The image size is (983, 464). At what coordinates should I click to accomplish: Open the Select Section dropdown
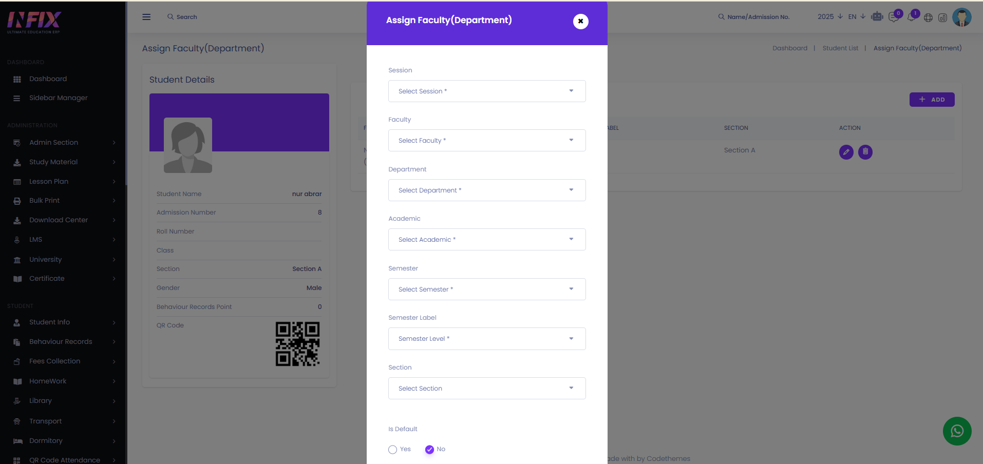(x=487, y=388)
